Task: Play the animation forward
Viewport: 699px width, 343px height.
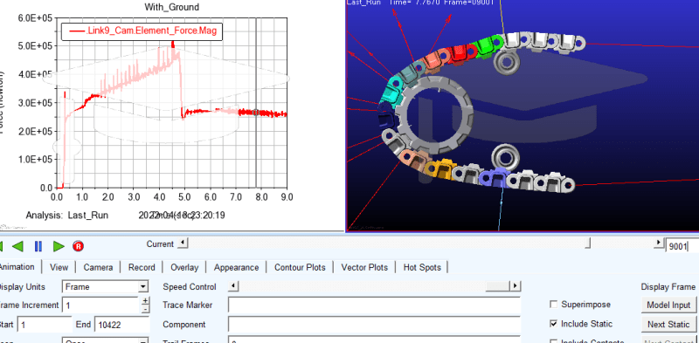Action: tap(59, 246)
